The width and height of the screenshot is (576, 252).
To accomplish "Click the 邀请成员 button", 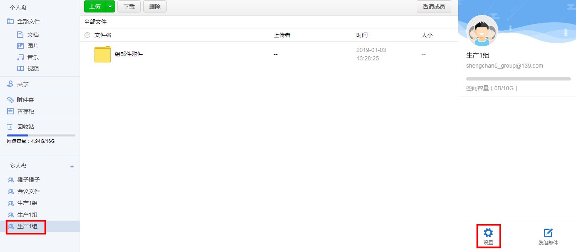I will pyautogui.click(x=434, y=6).
